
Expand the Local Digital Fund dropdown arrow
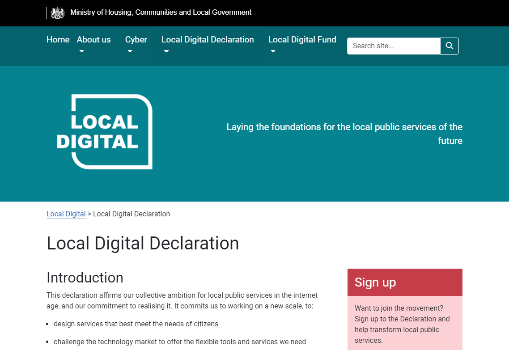coord(273,51)
